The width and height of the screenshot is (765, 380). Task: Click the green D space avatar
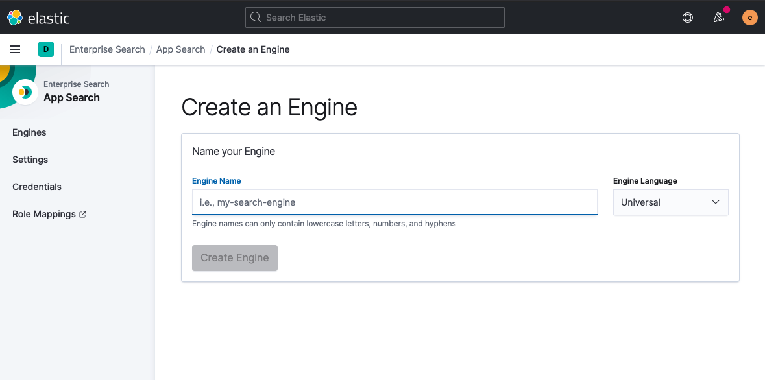[46, 49]
